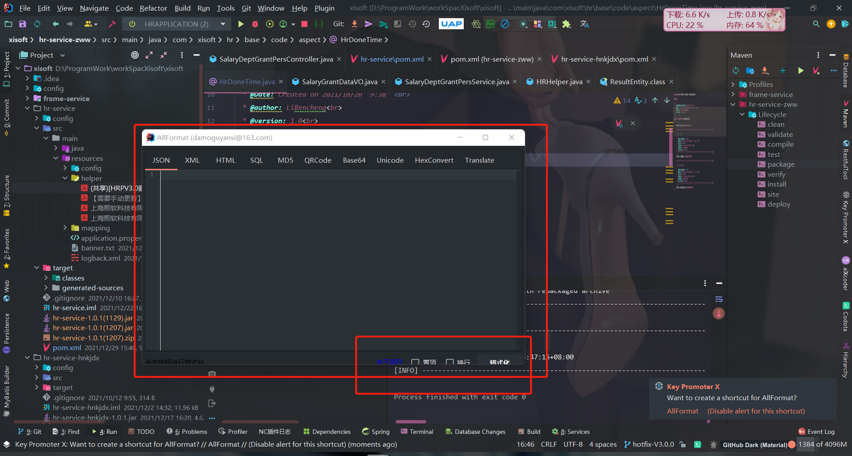
Task: Add a Maven project with the plus icon
Action: tap(783, 70)
